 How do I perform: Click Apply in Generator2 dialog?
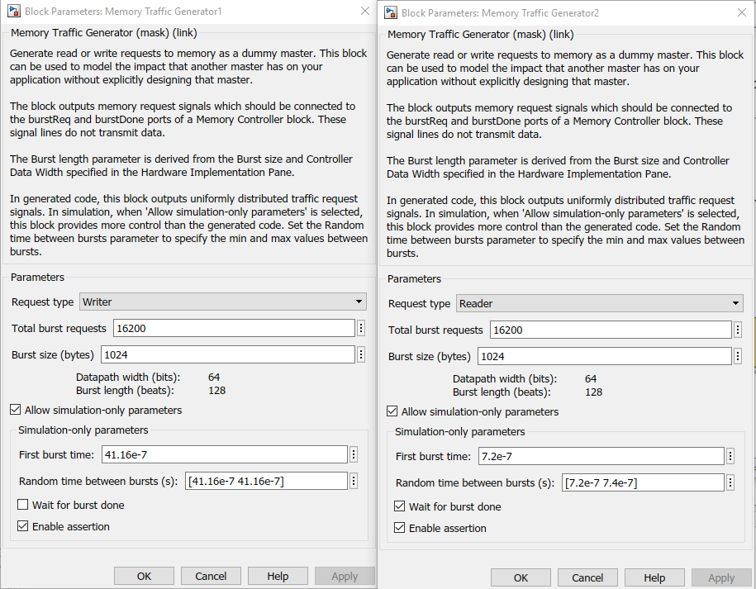(721, 577)
